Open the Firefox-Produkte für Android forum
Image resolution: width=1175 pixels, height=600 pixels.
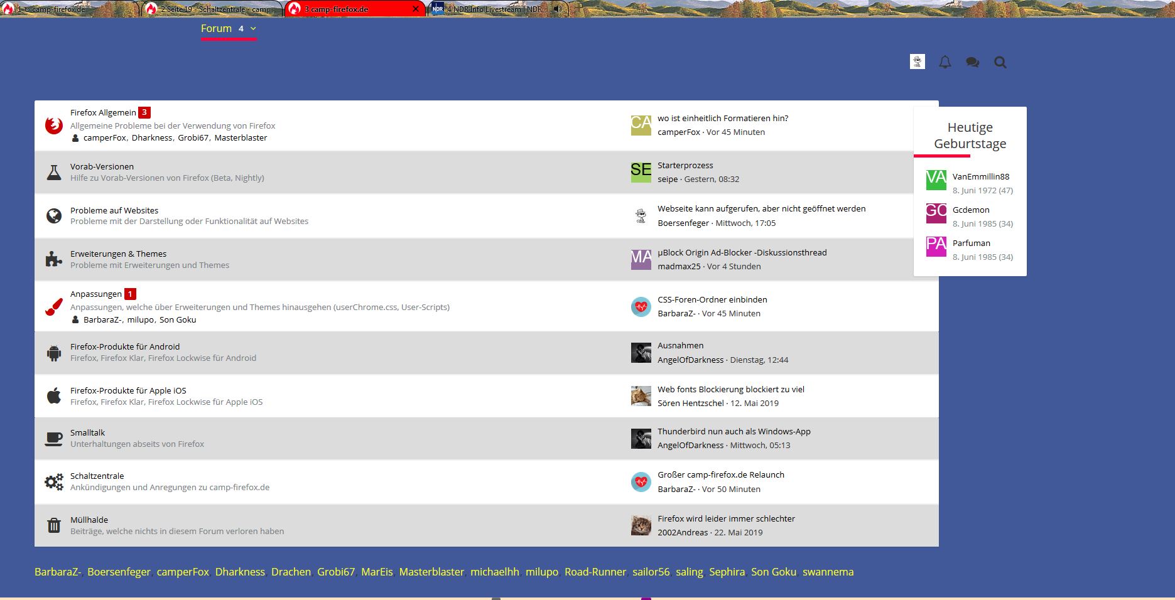125,346
